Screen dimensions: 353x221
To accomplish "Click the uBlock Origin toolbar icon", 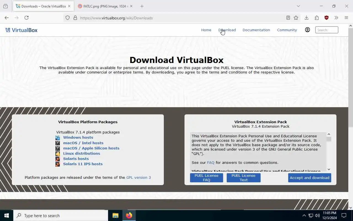I will (327, 18).
